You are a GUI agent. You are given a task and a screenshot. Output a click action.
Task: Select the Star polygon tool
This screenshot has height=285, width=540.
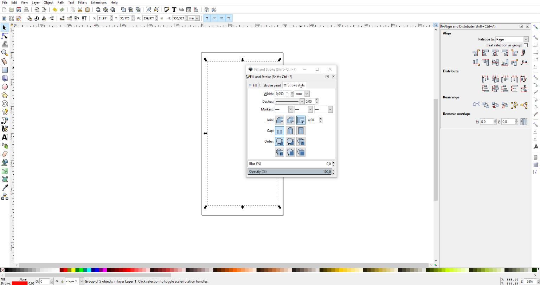(5, 95)
